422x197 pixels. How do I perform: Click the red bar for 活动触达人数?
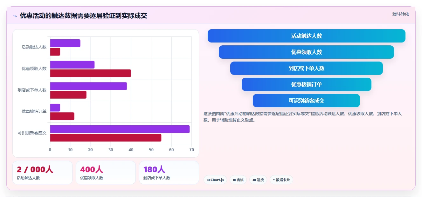55,52
